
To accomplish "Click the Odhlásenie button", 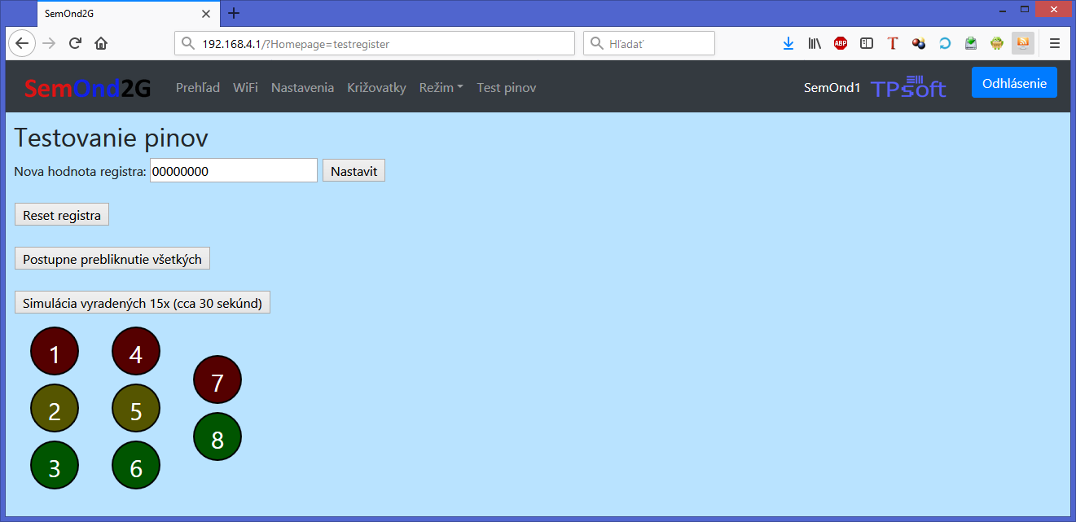I will pyautogui.click(x=1014, y=82).
